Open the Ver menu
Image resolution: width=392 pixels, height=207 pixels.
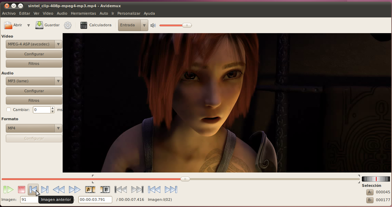[37, 13]
